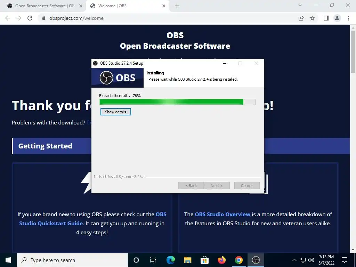The height and width of the screenshot is (267, 356).
Task: Open the Chrome side panel icon
Action: click(x=326, y=18)
